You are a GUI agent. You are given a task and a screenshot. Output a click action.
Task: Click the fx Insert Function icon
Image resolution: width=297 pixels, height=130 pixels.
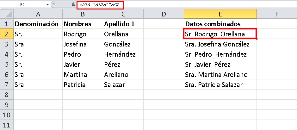coord(73,5)
